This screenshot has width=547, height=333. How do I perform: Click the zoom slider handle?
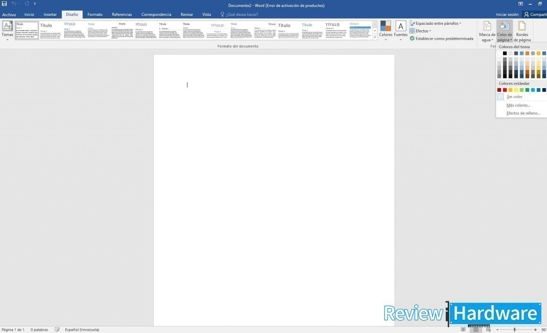515,330
